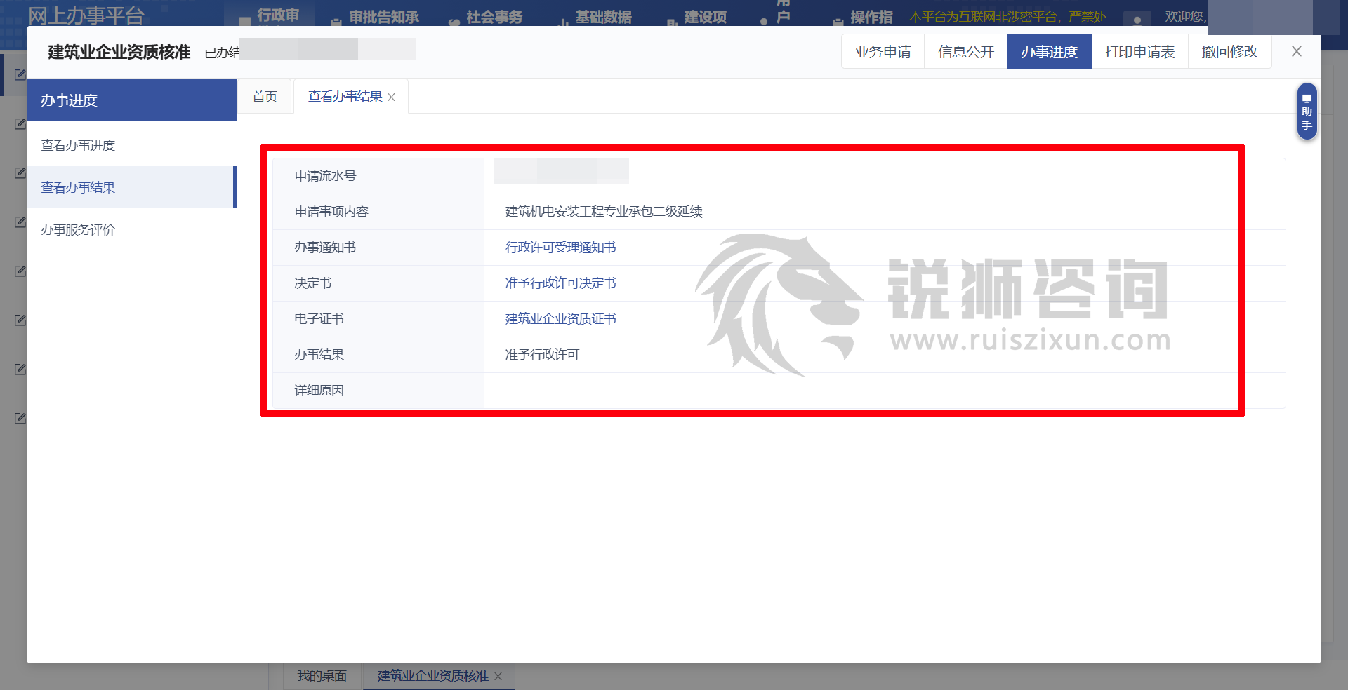Click the 申请流水号 label

coord(325,176)
